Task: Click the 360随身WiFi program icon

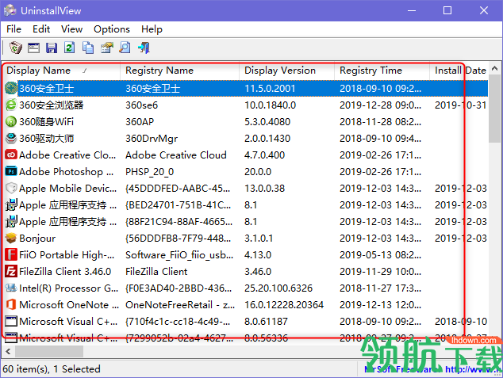Action: tap(11, 121)
